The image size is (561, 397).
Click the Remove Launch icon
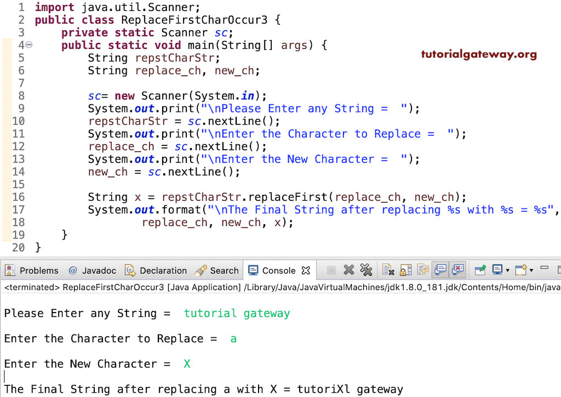pos(348,270)
